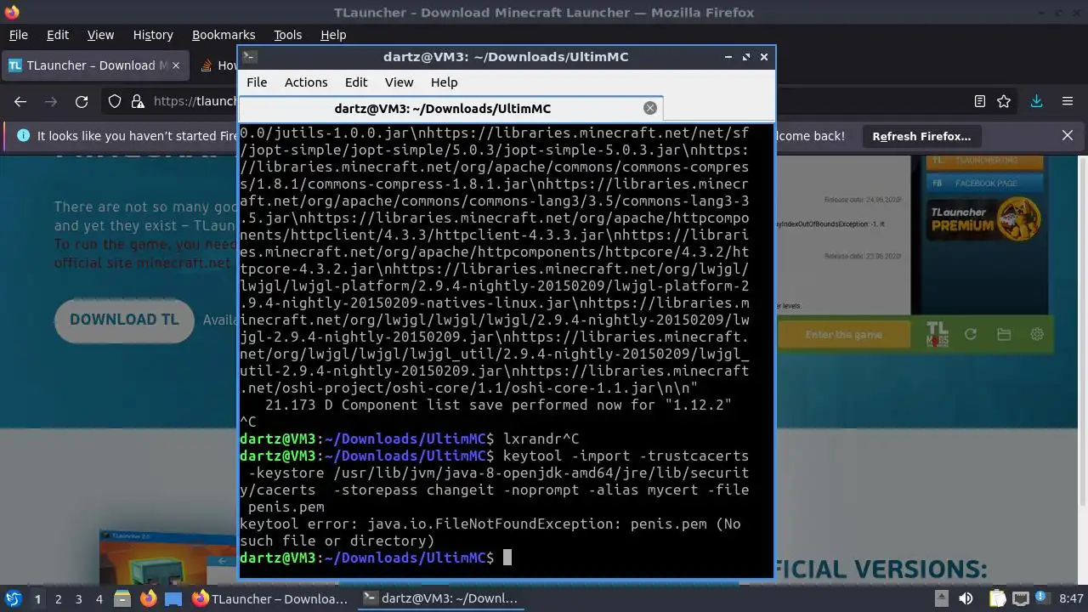Toggle Firefox reader view
This screenshot has width=1088, height=612.
tap(980, 101)
